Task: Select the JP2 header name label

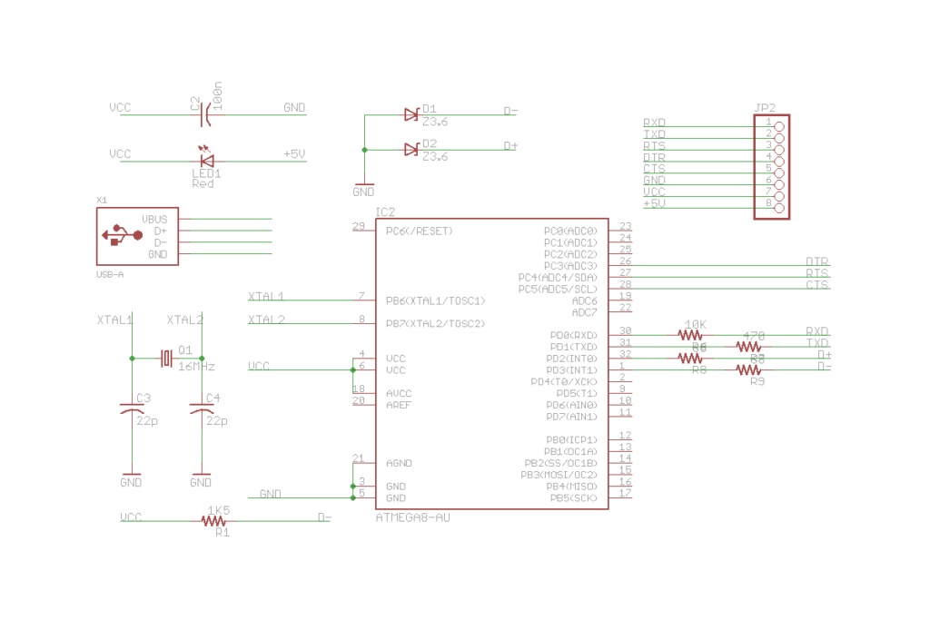Action: 764,106
